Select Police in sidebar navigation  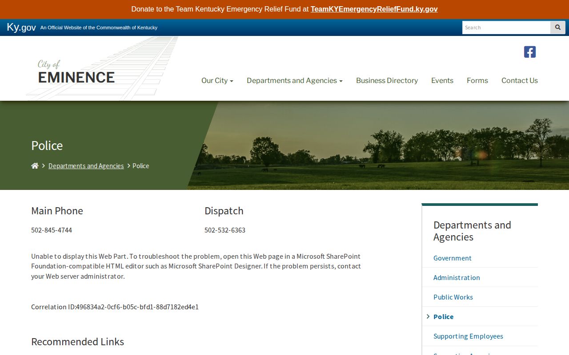pyautogui.click(x=444, y=316)
